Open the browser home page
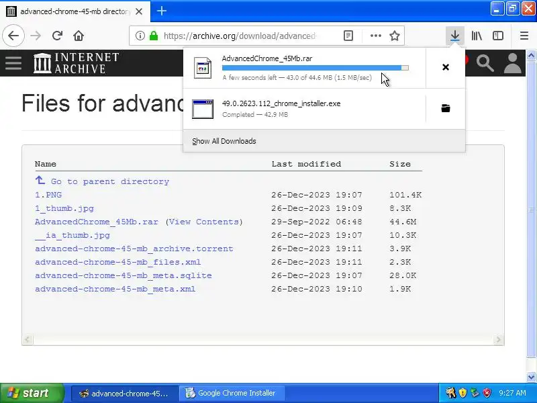Screen dimensions: 537x403 coord(79,36)
